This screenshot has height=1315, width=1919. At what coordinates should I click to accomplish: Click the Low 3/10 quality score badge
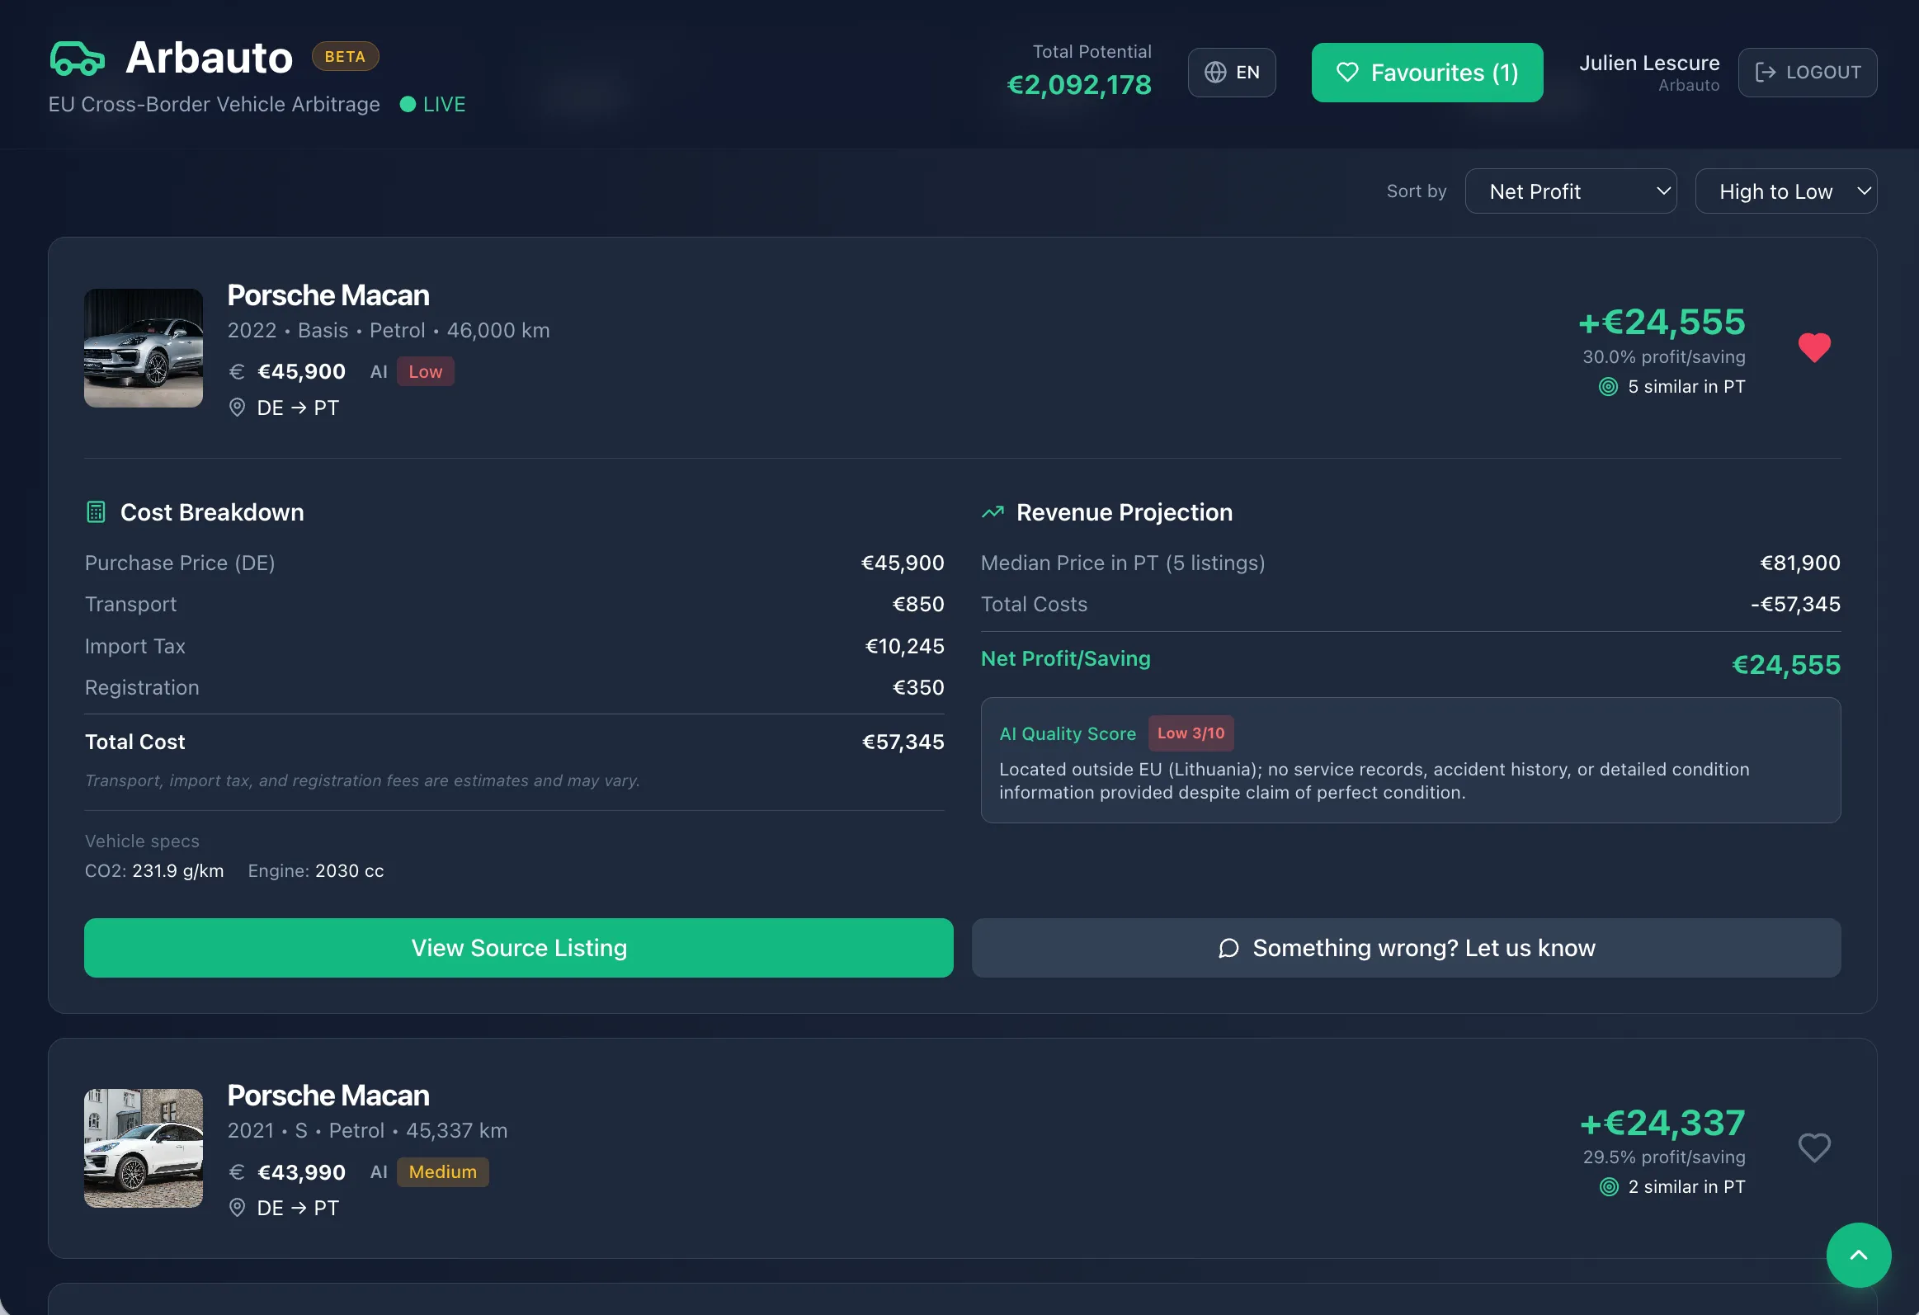pyautogui.click(x=1191, y=733)
